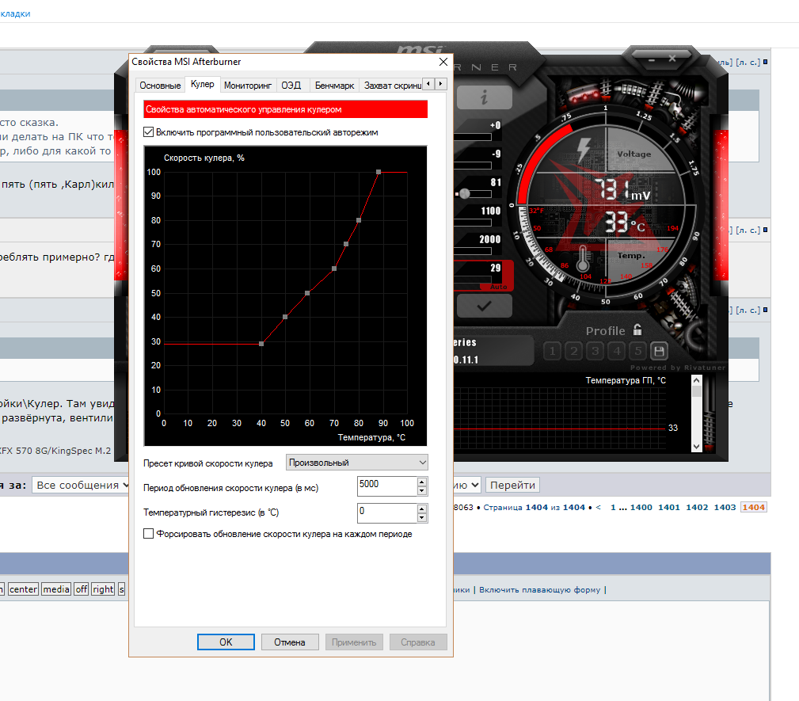
Task: Click the Afterburner info button
Action: [484, 97]
